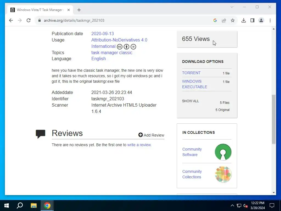The width and height of the screenshot is (281, 211).
Task: Click the scrollbar down arrow
Action: click(x=274, y=193)
